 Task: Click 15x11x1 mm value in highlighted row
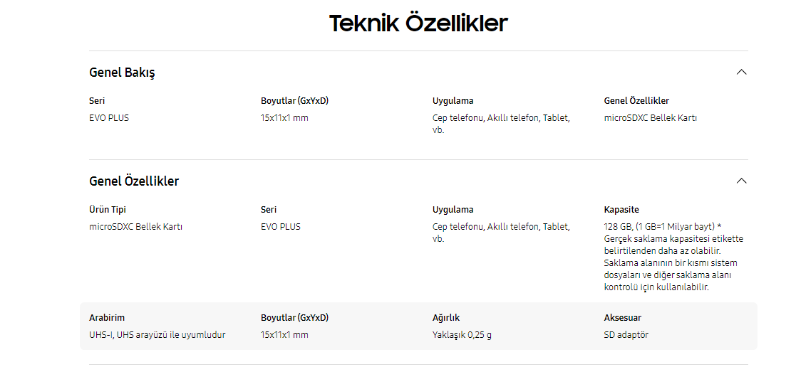pos(284,334)
